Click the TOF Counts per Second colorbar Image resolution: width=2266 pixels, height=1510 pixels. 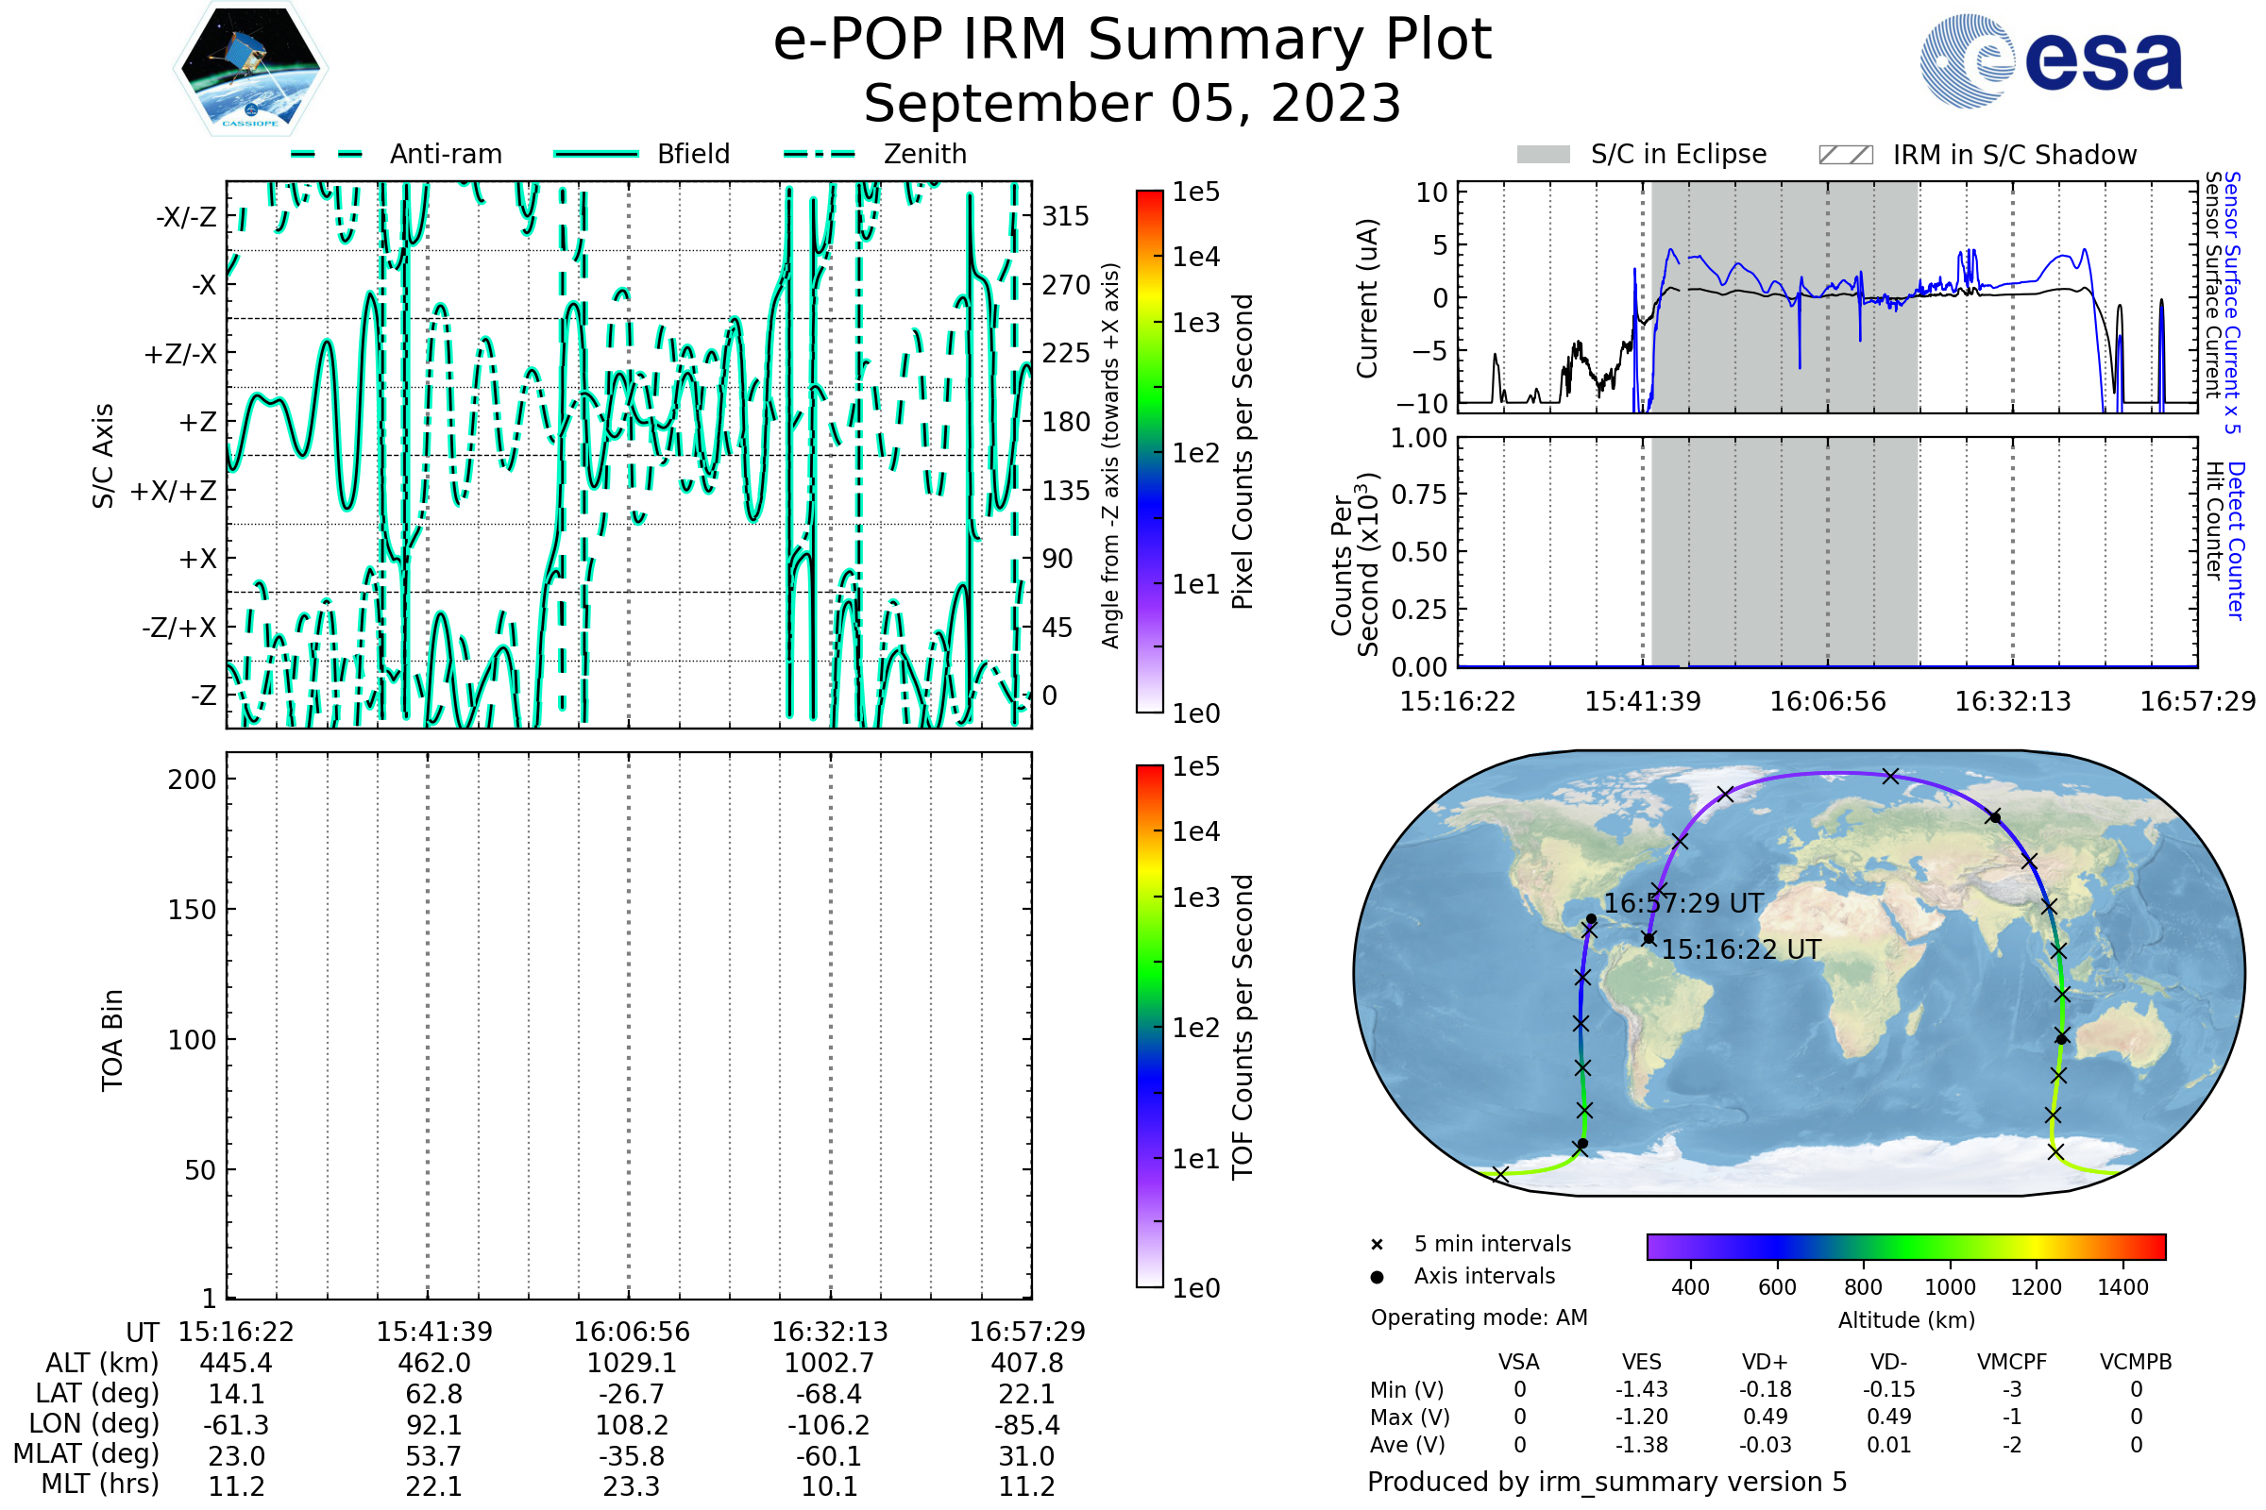(x=1149, y=1026)
